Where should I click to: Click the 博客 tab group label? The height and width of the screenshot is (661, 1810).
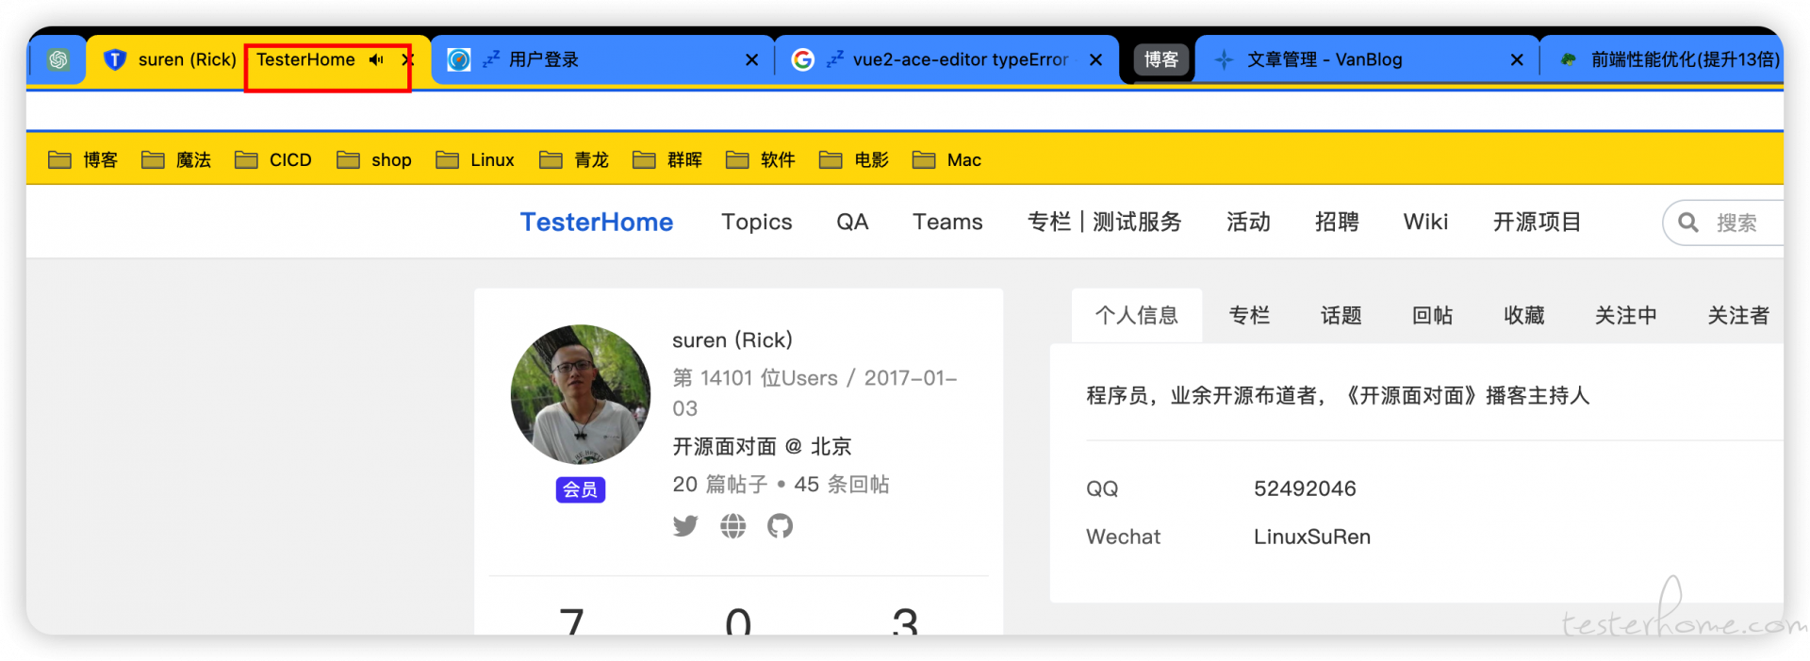[1160, 59]
